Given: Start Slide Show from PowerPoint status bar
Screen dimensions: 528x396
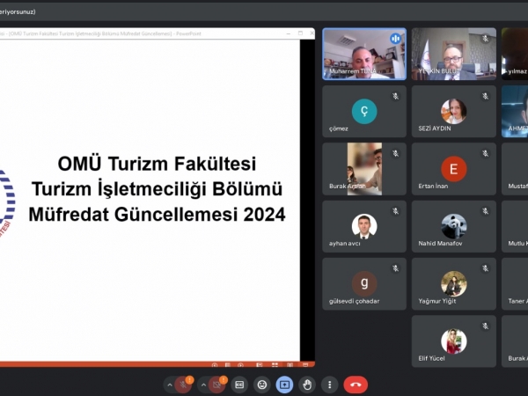Looking at the screenshot, I should click(305, 365).
